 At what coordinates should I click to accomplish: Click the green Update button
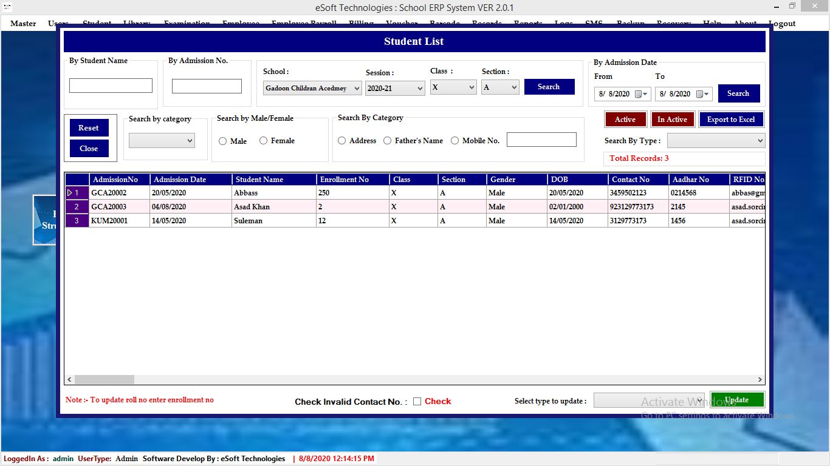tap(737, 400)
